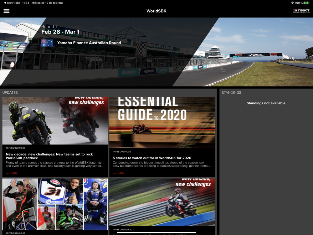Screen dimensions: 313x235
Task: Open the hamburger menu
Action: pyautogui.click(x=6, y=11)
